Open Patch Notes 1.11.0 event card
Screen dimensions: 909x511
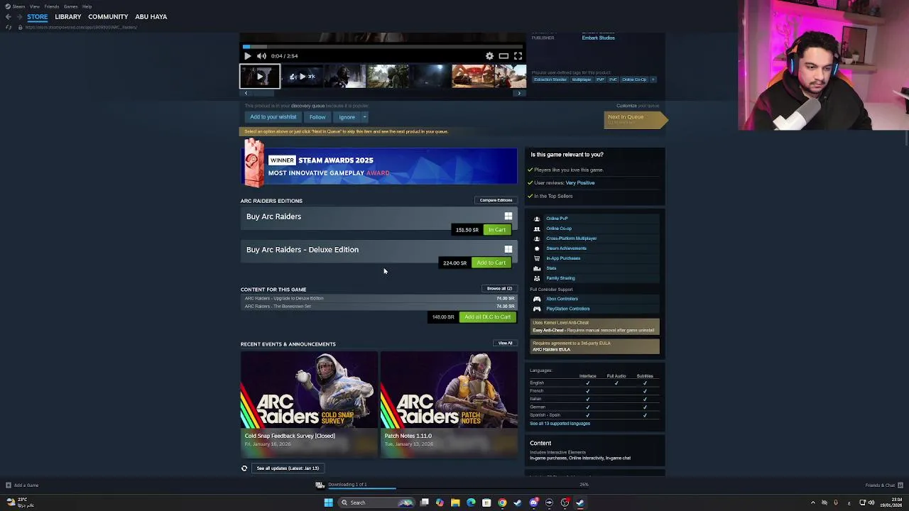pos(449,404)
